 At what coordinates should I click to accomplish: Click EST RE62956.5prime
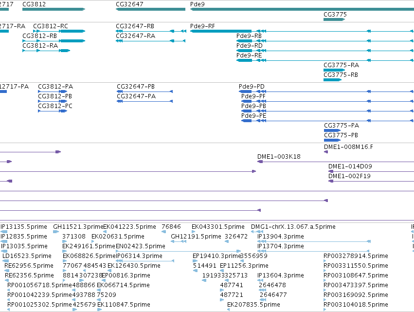click(29, 266)
